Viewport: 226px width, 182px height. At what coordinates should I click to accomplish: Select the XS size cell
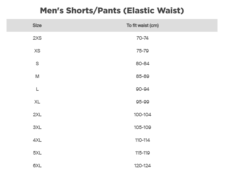37,51
